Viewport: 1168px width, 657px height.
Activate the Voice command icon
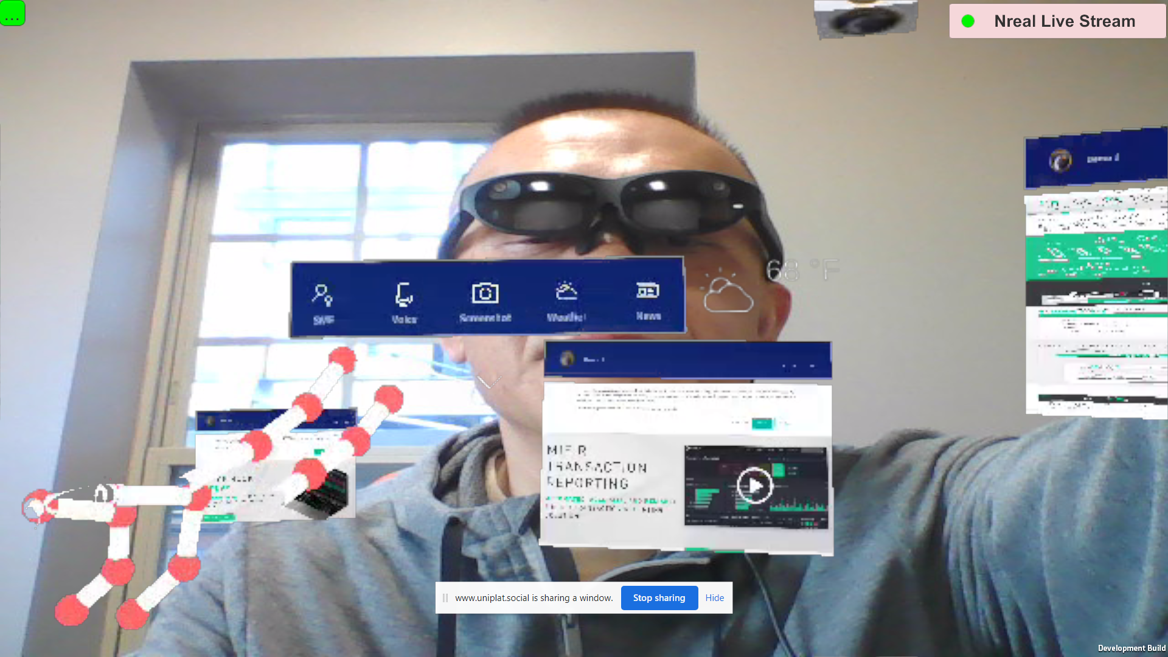pos(404,296)
